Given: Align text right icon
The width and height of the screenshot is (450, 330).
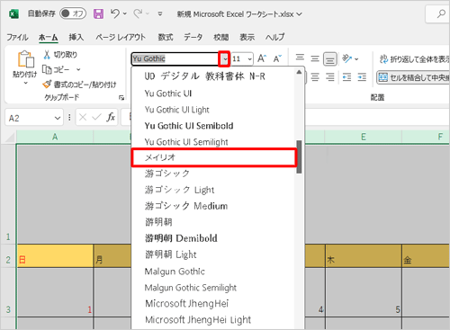Looking at the screenshot, I should (x=330, y=77).
